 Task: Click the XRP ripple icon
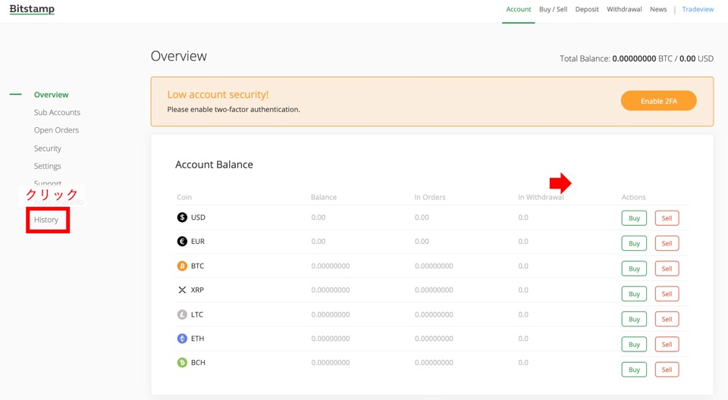click(x=182, y=290)
